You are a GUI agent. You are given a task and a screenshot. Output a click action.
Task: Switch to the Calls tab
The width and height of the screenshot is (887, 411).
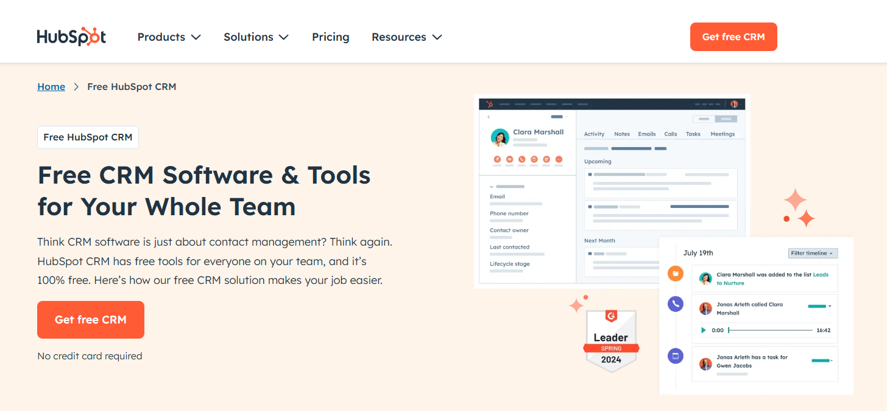671,134
